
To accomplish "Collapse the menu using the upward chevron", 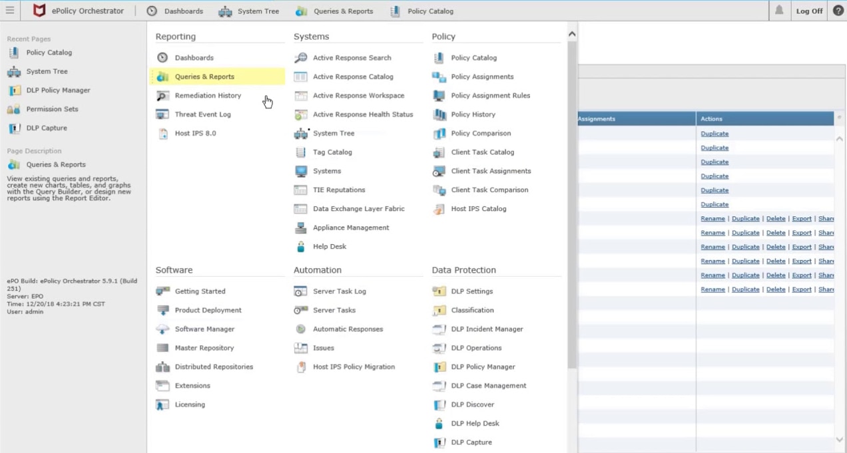I will (571, 33).
